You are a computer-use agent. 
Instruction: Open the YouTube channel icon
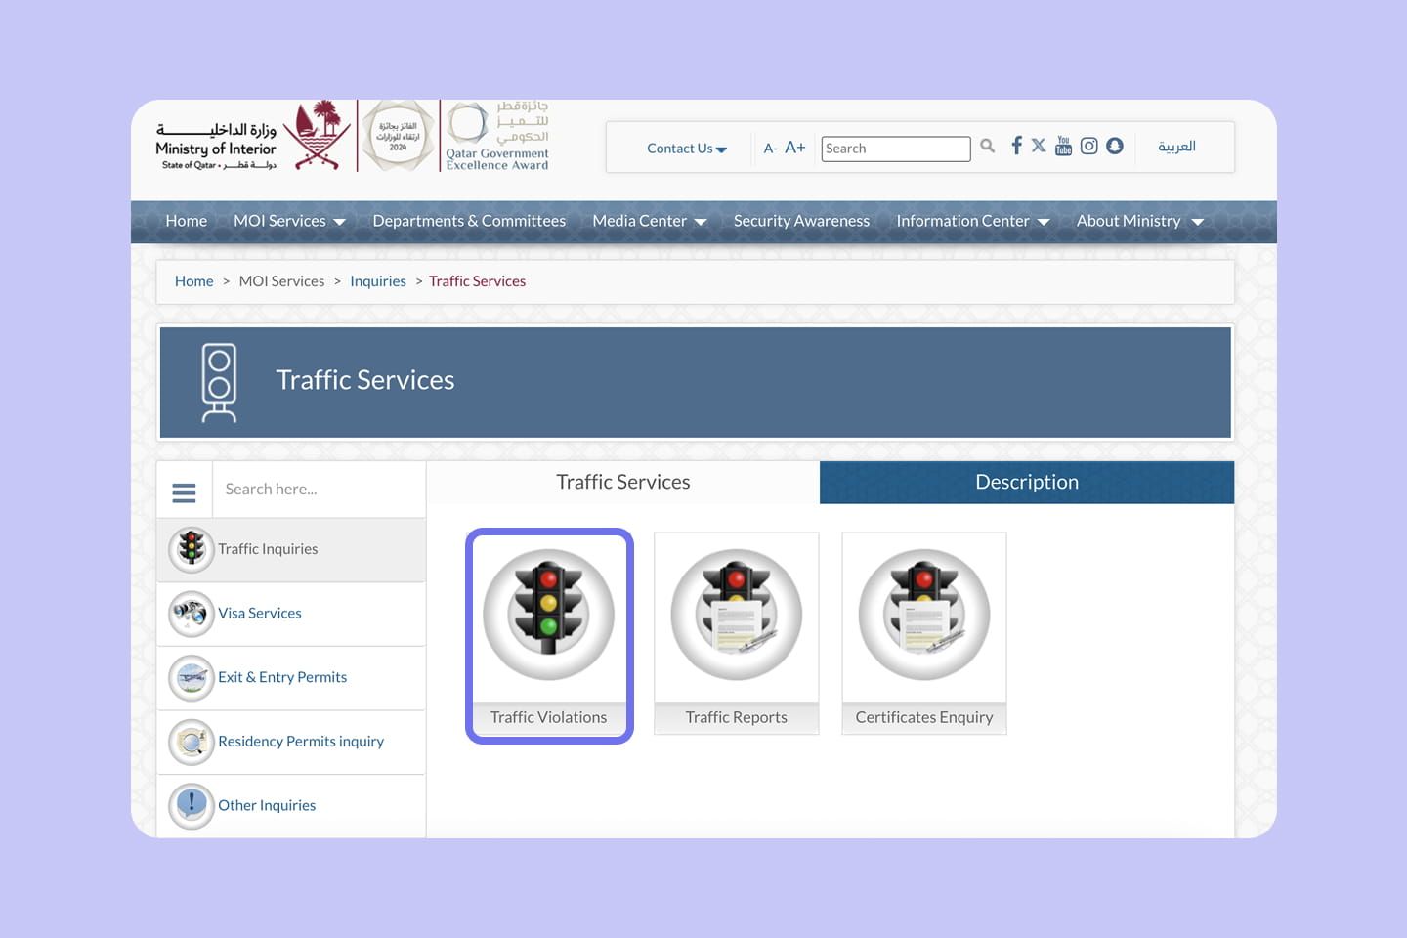click(x=1063, y=146)
